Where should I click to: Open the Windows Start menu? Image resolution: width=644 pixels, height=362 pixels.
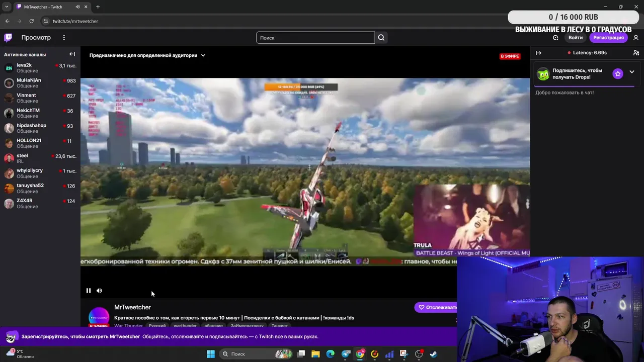click(x=211, y=354)
